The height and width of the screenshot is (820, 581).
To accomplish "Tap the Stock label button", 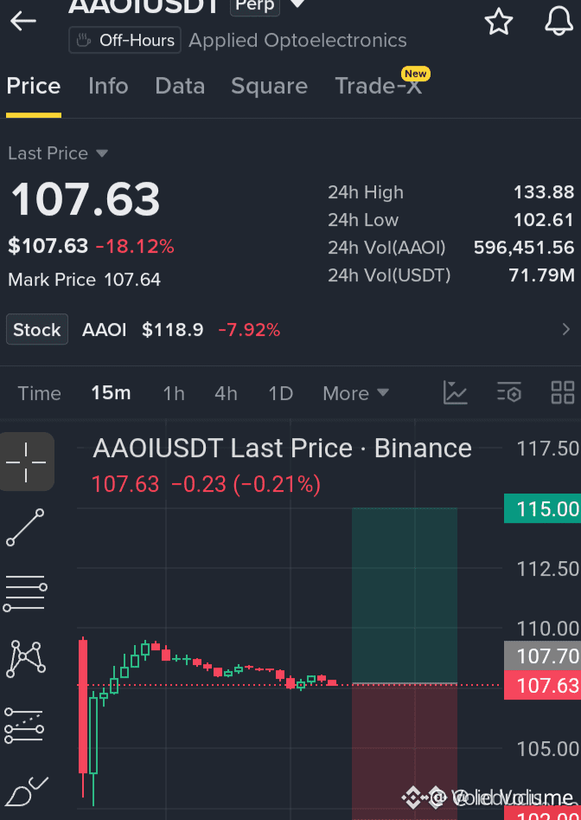I will click(37, 329).
